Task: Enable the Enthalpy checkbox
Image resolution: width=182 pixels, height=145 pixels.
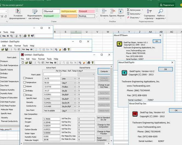Action: coord(24,91)
